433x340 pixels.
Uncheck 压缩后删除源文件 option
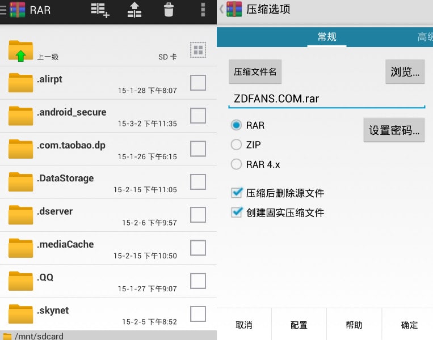coord(237,193)
